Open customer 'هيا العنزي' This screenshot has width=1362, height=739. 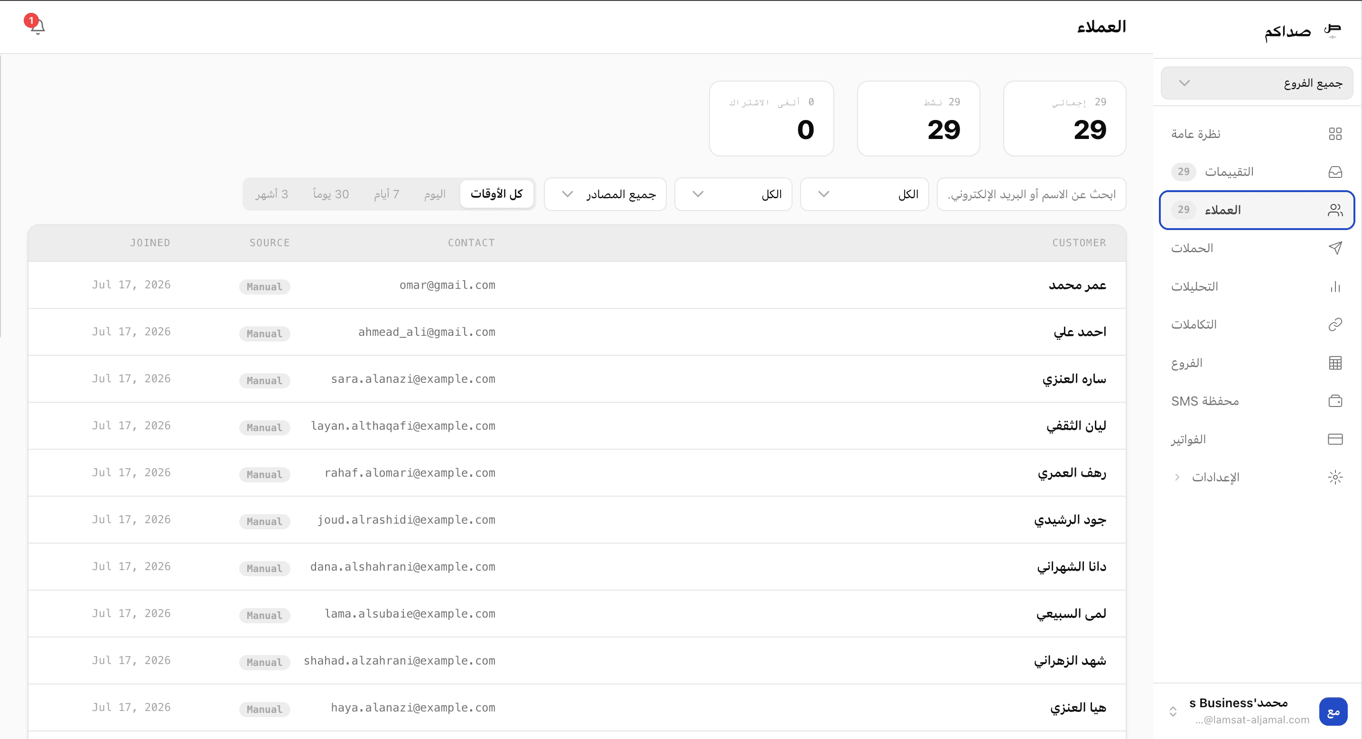1078,708
